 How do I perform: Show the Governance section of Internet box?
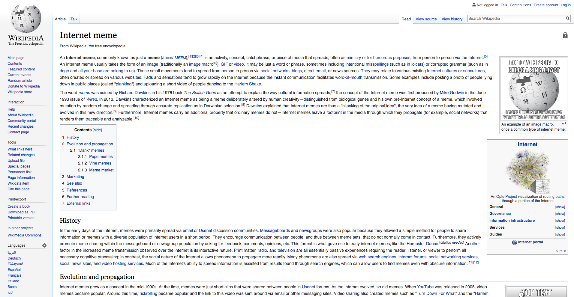[560, 214]
